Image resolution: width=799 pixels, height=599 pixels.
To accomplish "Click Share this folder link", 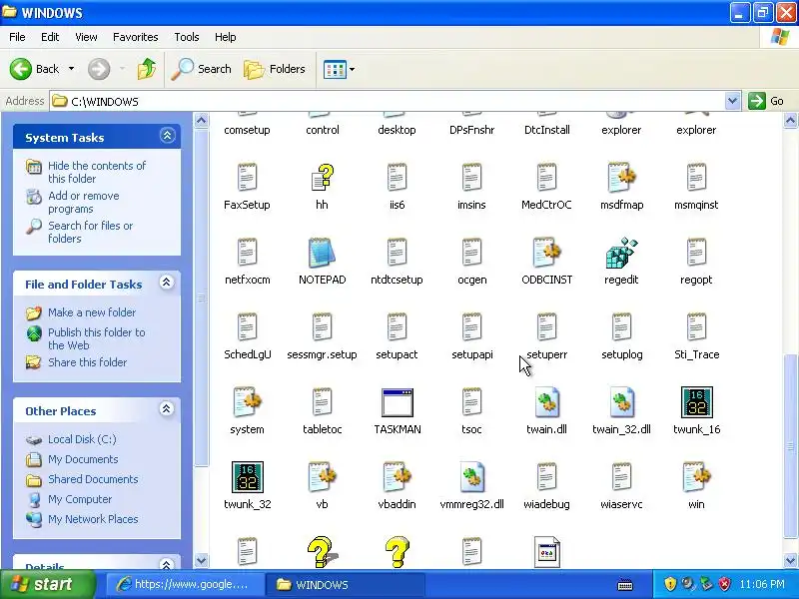I will (87, 362).
